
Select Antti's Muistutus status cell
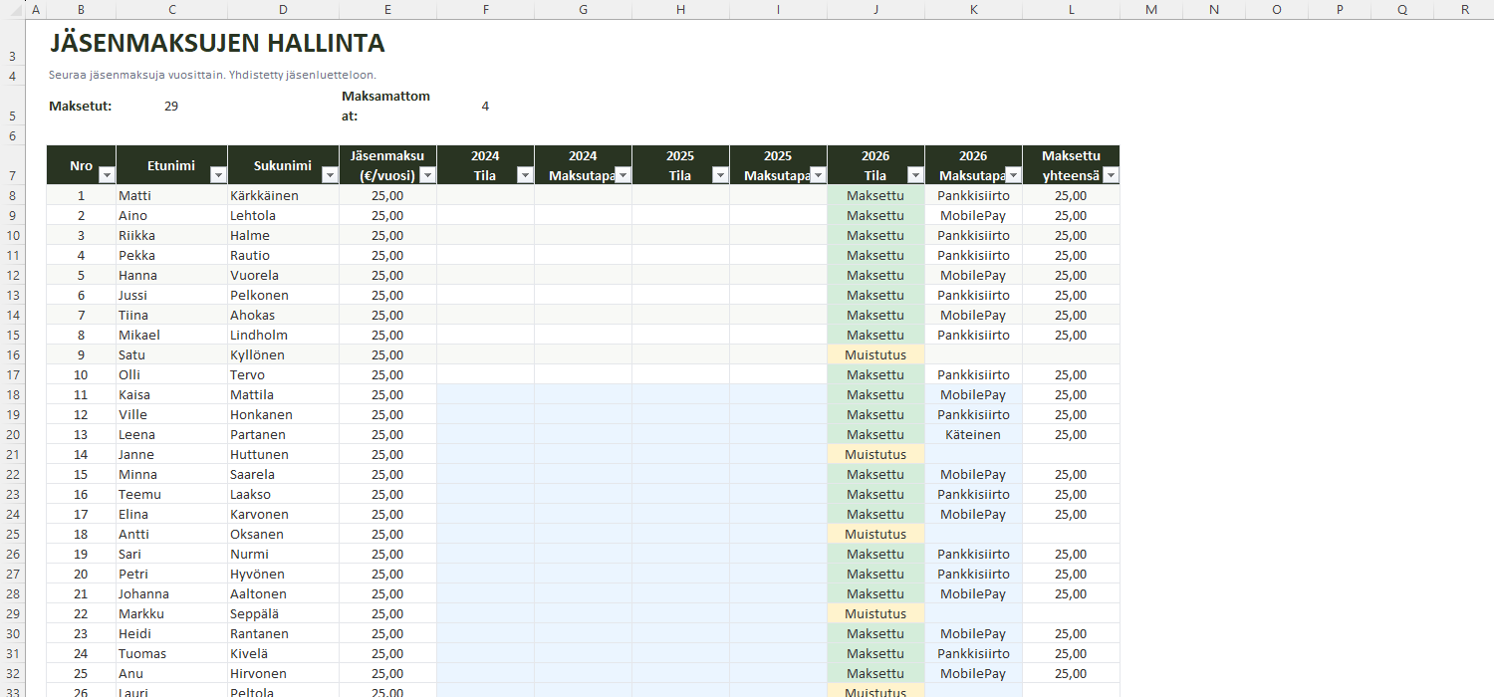point(875,534)
